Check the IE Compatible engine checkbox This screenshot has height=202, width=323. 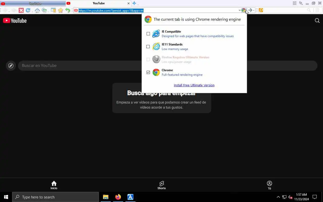pos(148,34)
